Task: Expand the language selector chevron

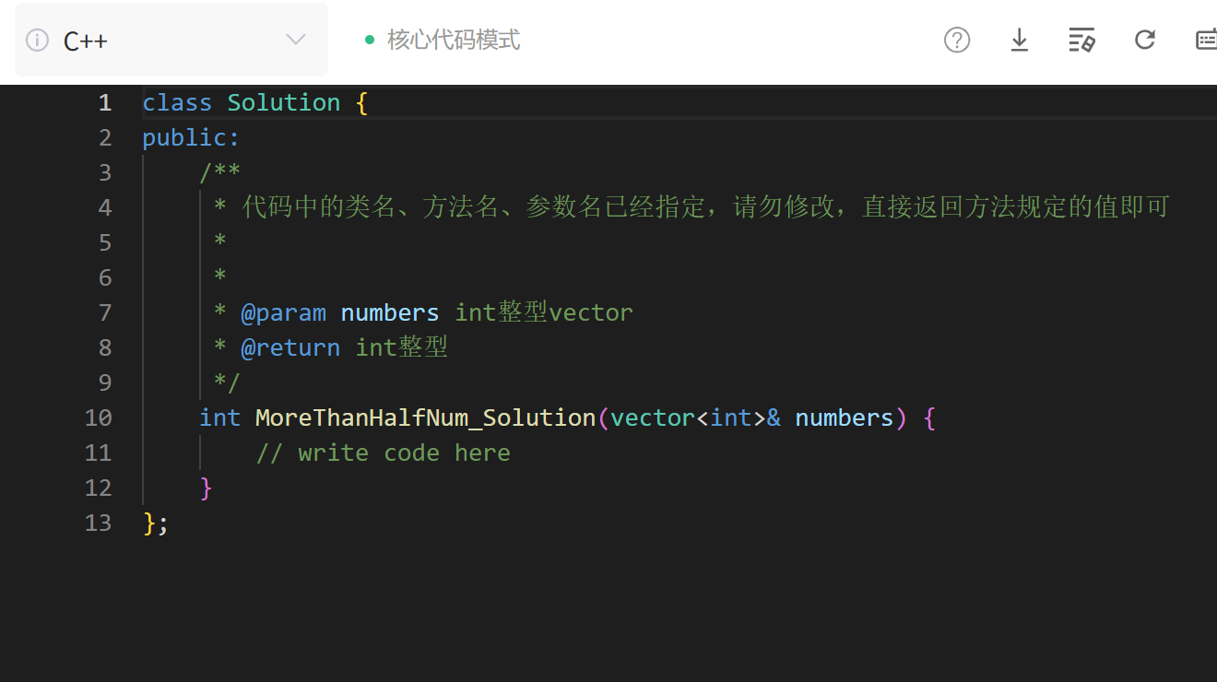Action: (296, 40)
